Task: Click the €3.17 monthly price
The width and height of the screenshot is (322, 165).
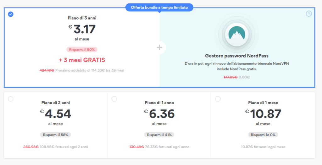Action: point(82,29)
